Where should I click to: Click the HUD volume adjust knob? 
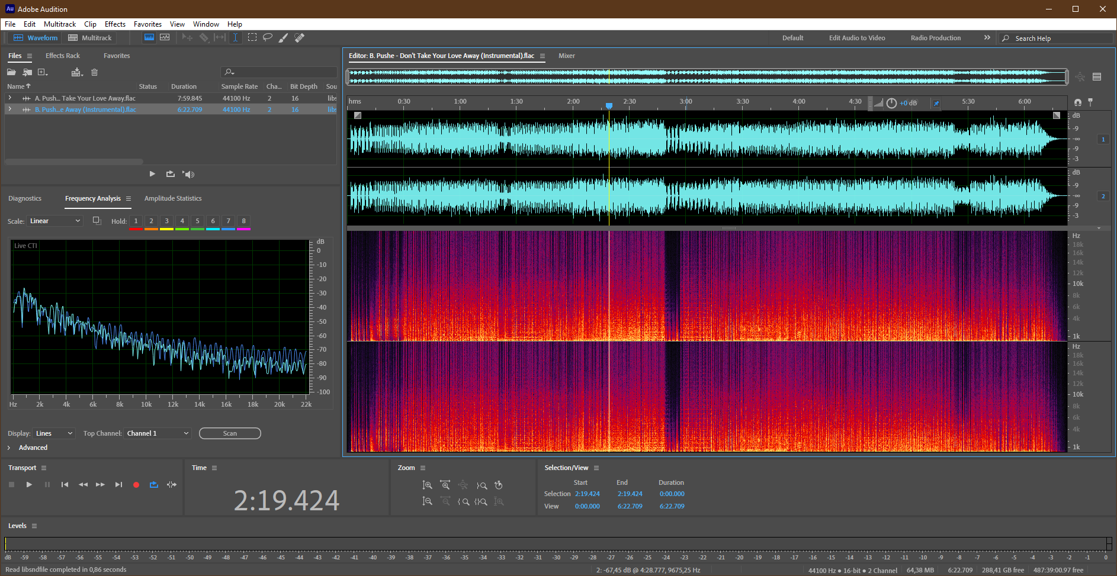tap(891, 103)
